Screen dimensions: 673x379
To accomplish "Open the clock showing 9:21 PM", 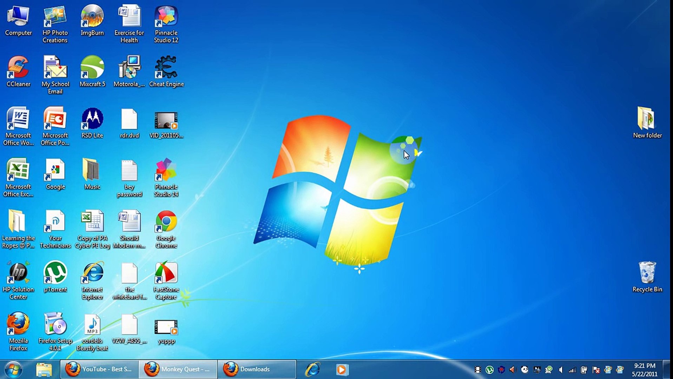I will pos(645,370).
